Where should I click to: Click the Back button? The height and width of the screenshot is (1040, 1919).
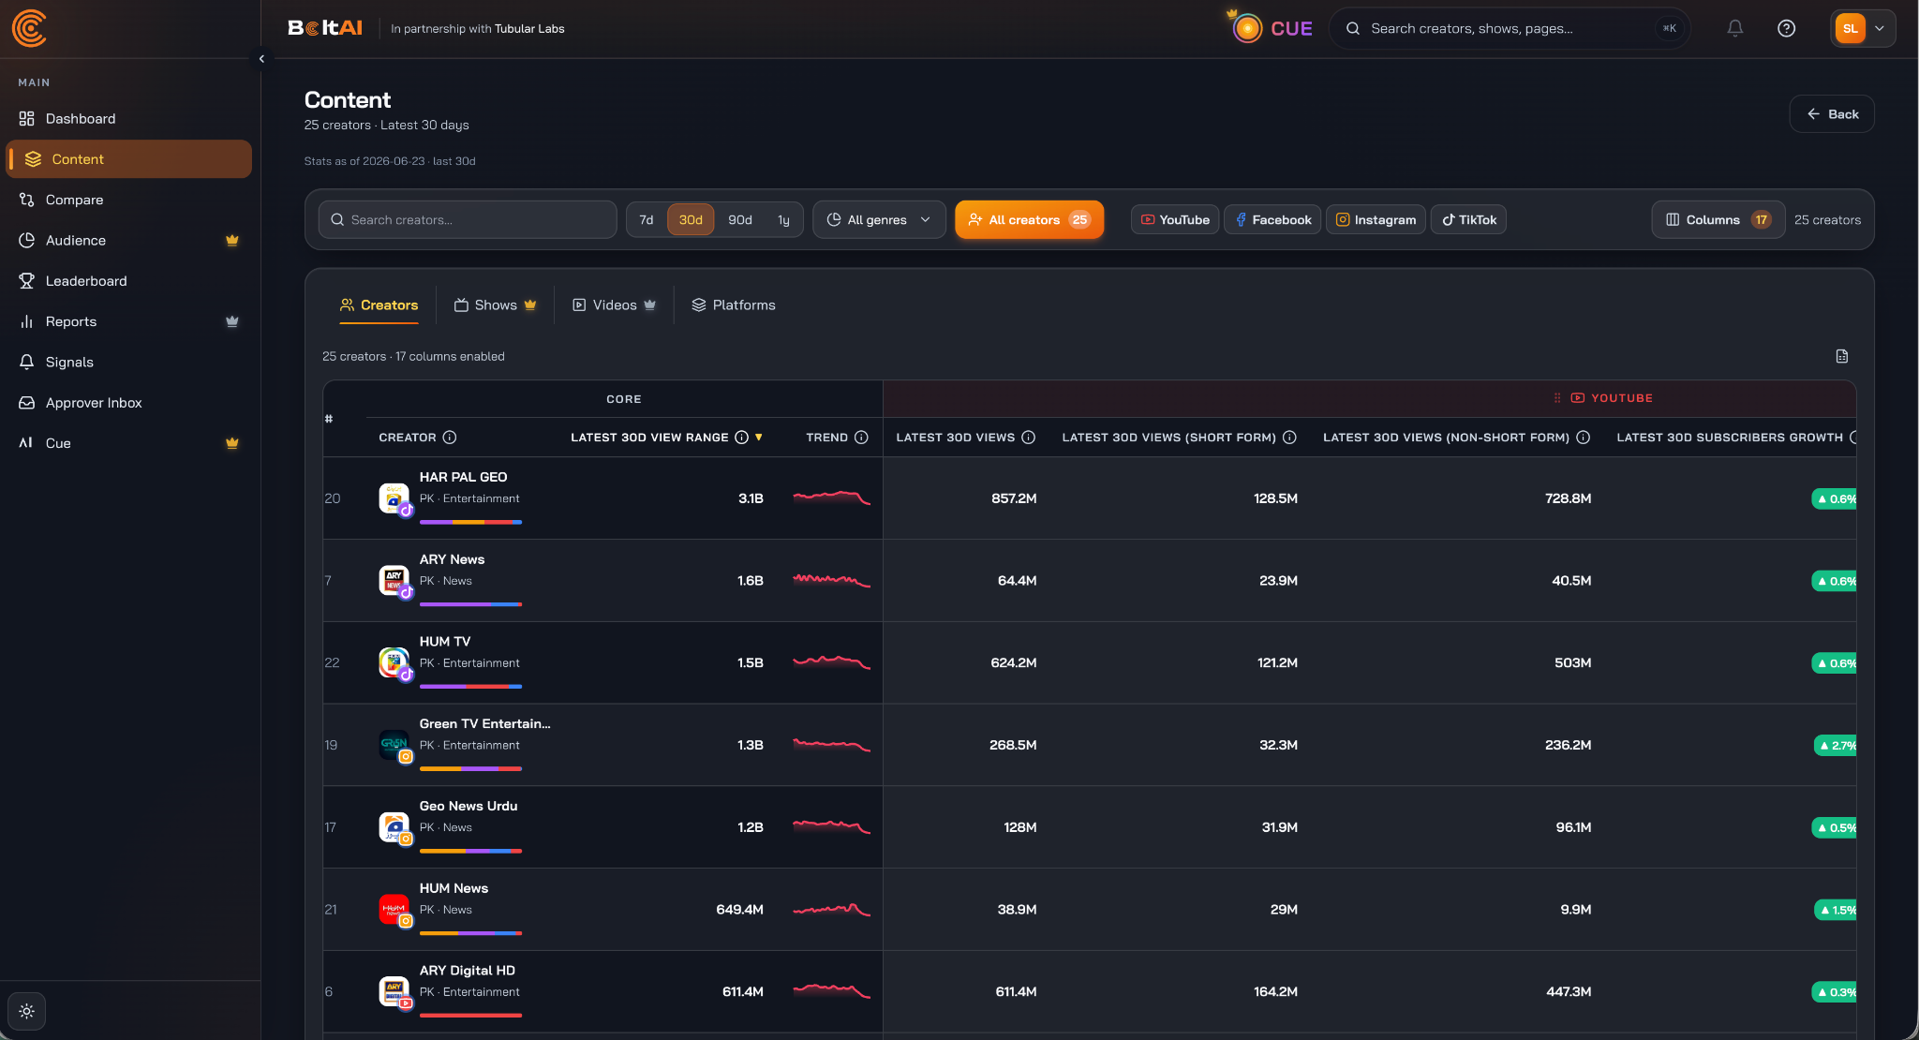[1832, 113]
